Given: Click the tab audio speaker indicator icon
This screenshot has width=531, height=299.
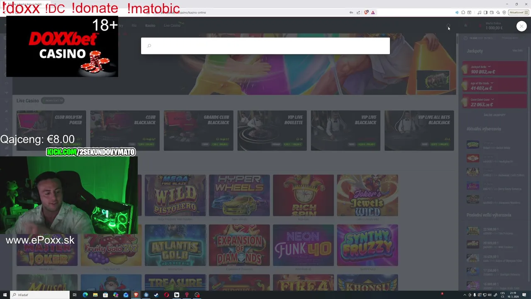Looking at the screenshot, I should (457, 12).
